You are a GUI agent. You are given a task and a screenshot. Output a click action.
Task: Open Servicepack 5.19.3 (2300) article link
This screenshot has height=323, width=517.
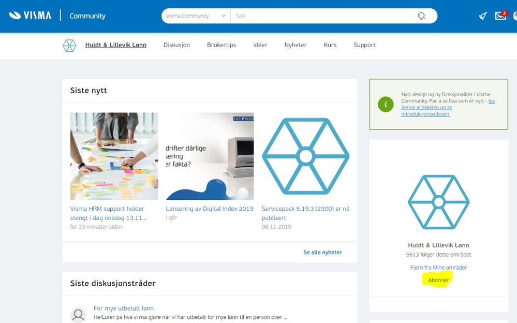[x=306, y=213]
